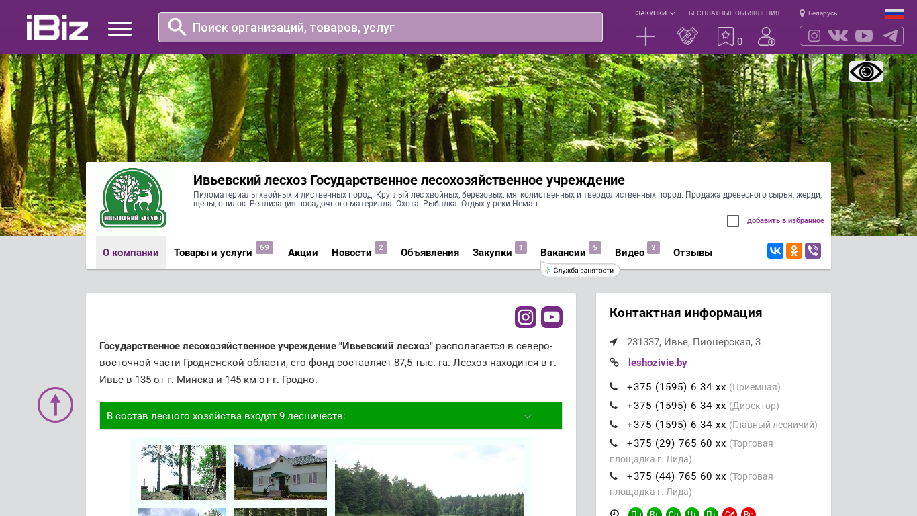Image resolution: width=917 pixels, height=516 pixels.
Task: Open company's purple YouTube icon
Action: click(552, 317)
